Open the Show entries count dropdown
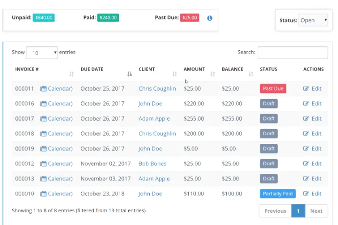The image size is (338, 225). tap(42, 53)
